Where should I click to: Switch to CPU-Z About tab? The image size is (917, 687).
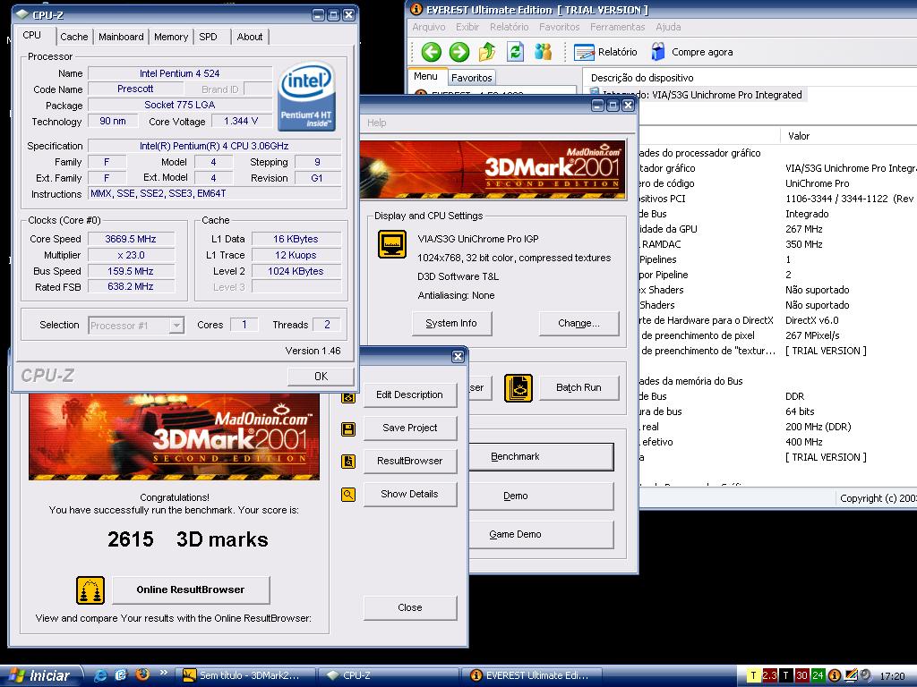click(250, 37)
